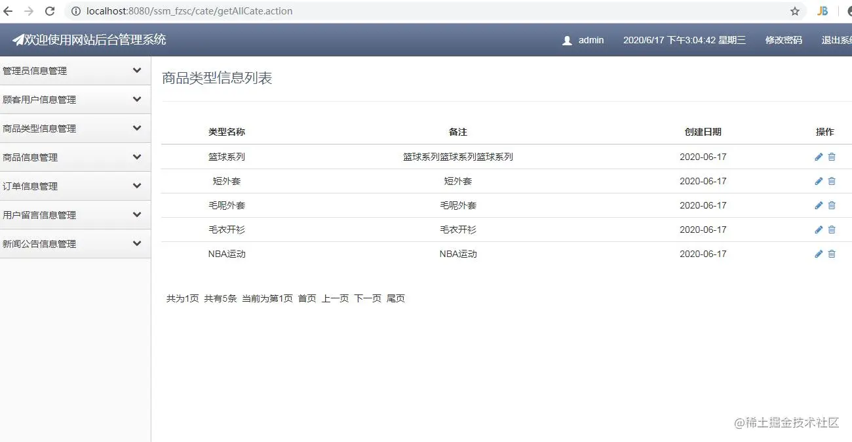852x442 pixels.
Task: Expand 商品信息管理 chevron
Action: [x=137, y=157]
